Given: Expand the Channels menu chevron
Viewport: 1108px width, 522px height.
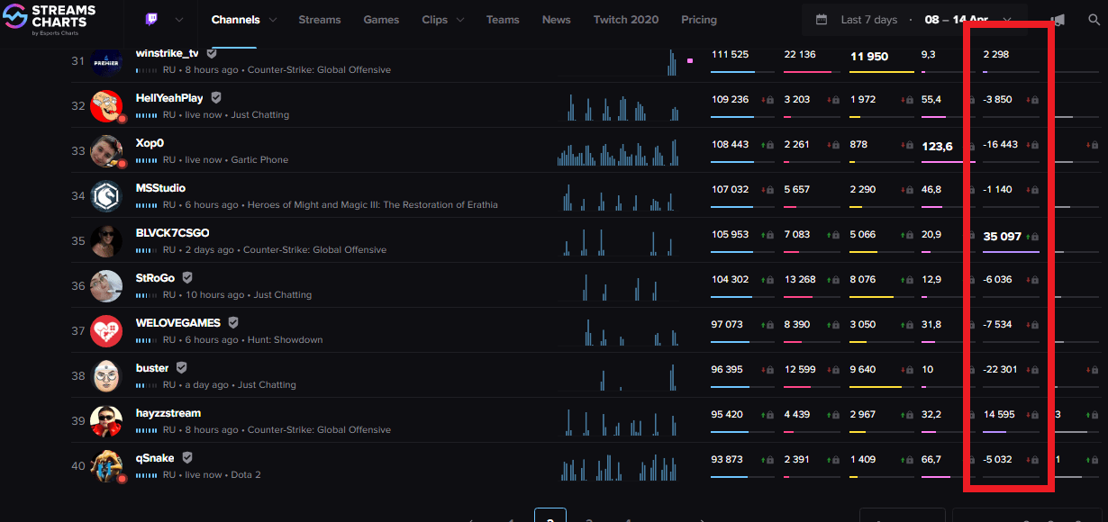Looking at the screenshot, I should (x=273, y=20).
